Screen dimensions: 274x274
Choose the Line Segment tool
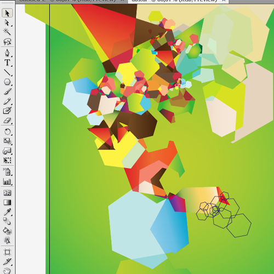tap(7, 72)
